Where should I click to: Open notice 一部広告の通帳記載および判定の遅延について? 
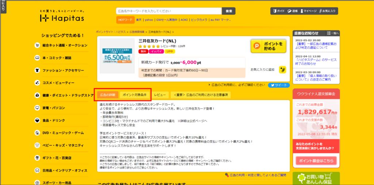pyautogui.click(x=316, y=46)
